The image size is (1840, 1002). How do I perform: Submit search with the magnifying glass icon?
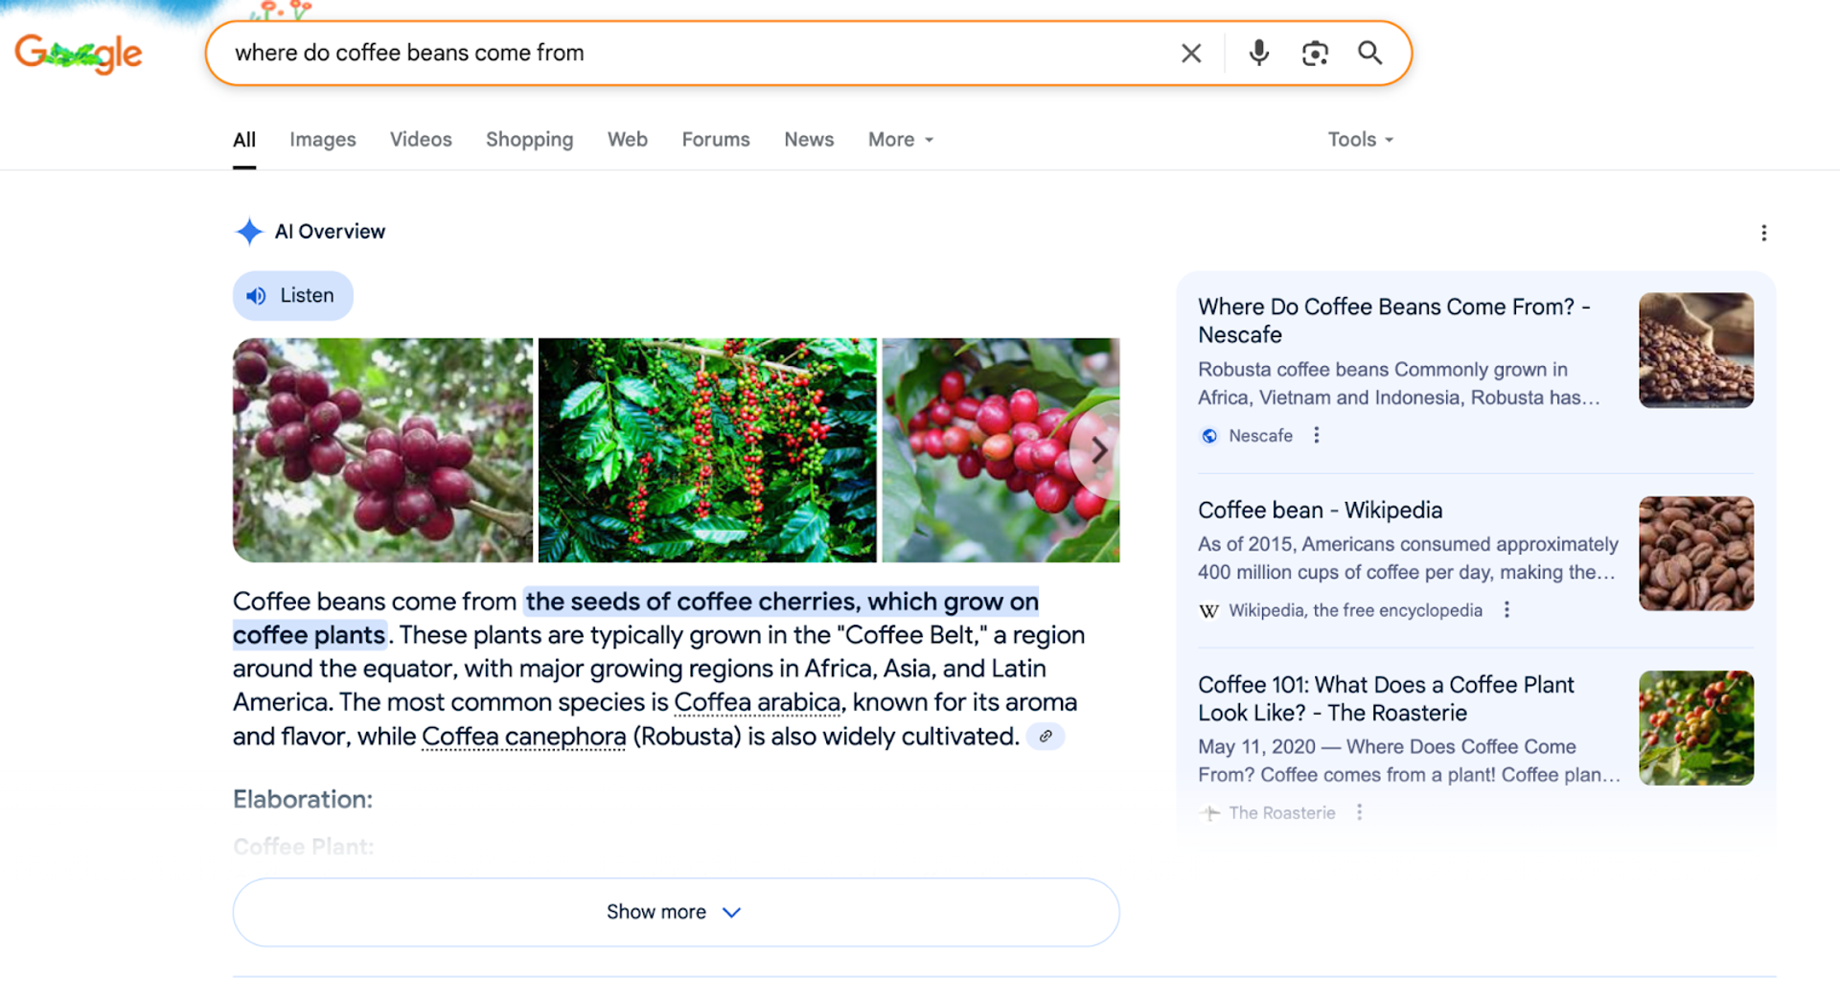[1370, 54]
